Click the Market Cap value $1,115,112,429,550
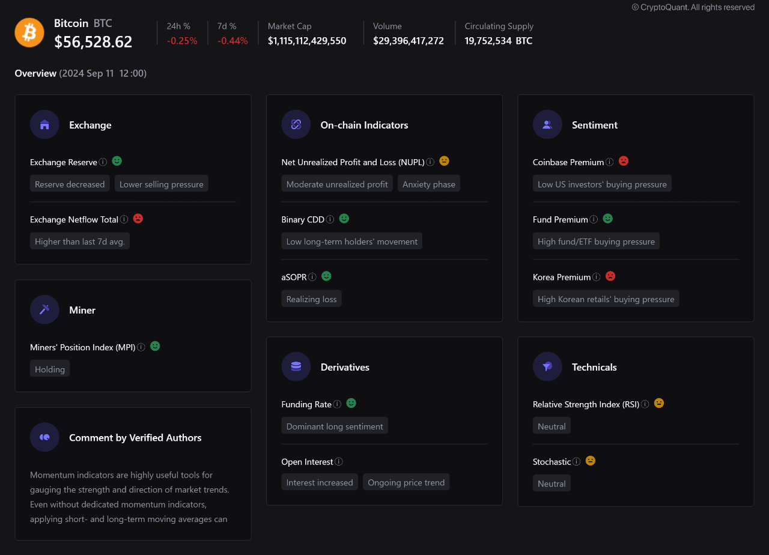 [x=307, y=41]
